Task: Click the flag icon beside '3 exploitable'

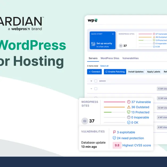Action: point(114,132)
